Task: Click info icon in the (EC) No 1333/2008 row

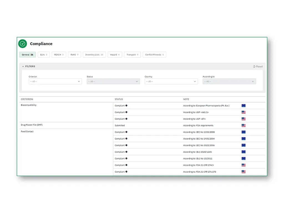Action: [x=126, y=132]
